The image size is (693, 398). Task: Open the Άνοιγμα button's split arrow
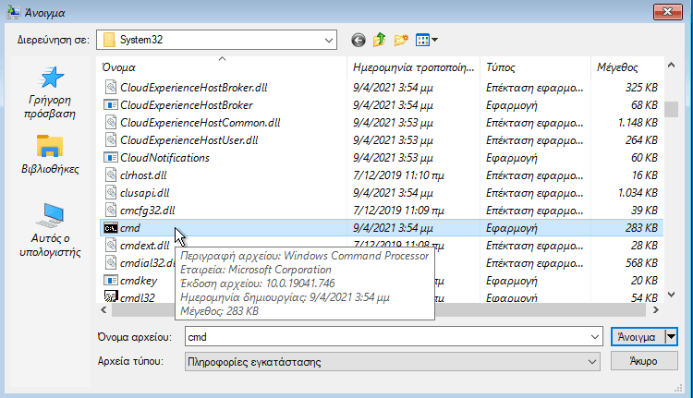coord(672,337)
